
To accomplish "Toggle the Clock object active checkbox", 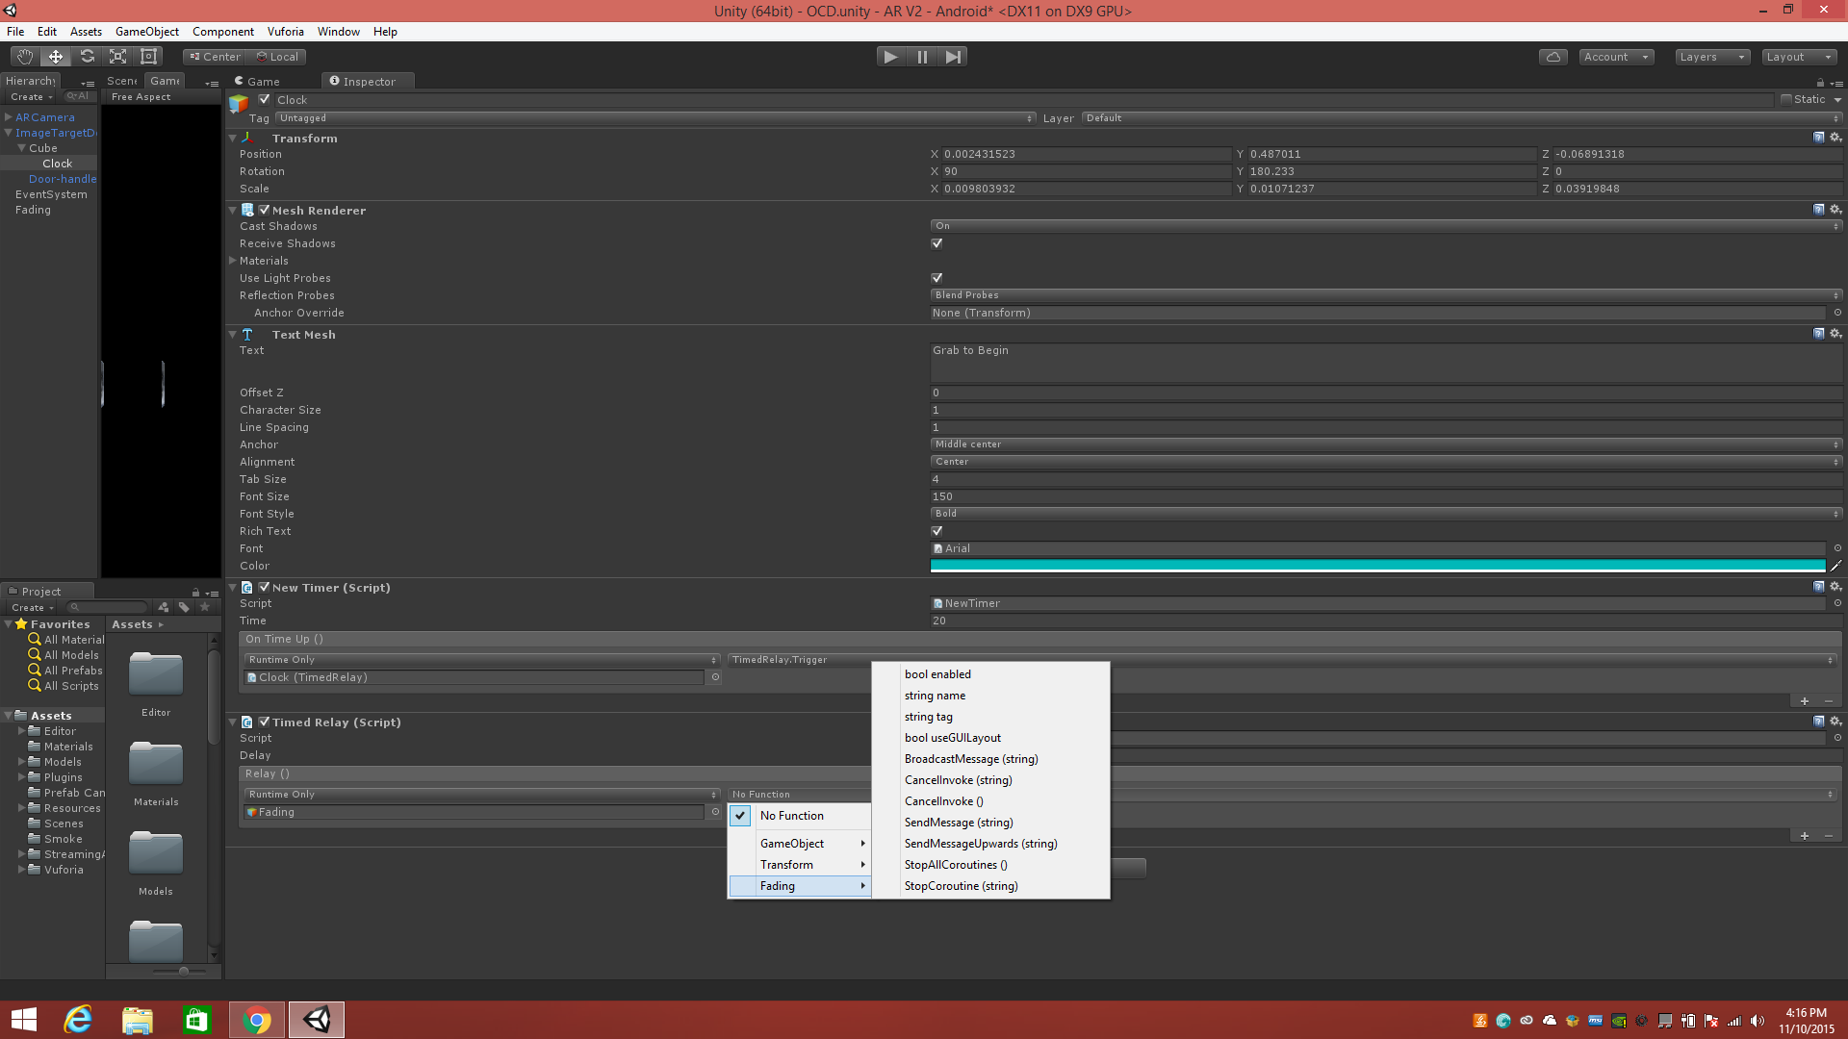I will [x=265, y=99].
